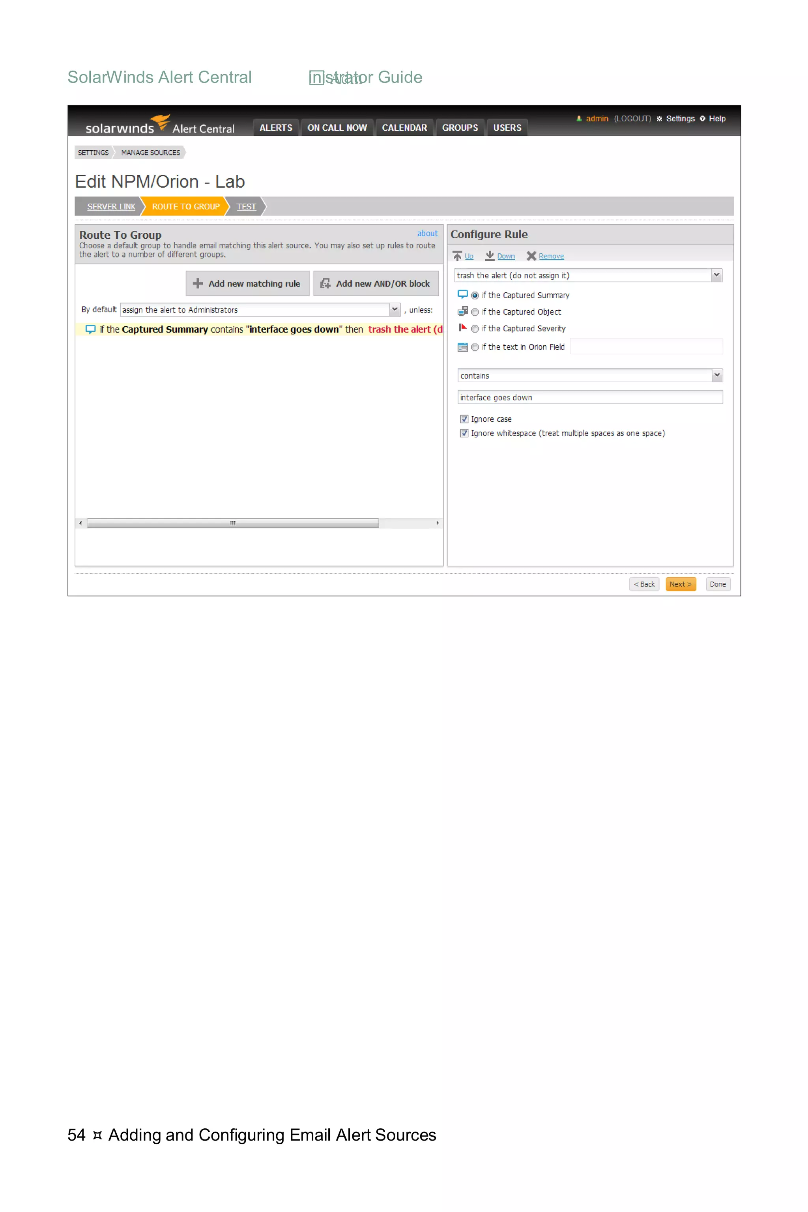Select the ROUTE TO GROUP step
Screen dimensions: 808x1212
point(185,206)
